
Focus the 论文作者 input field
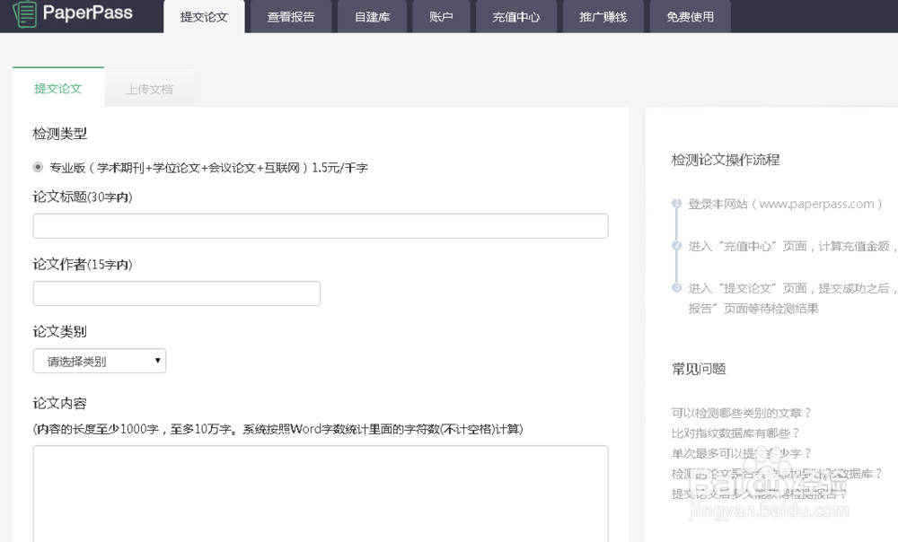[177, 293]
